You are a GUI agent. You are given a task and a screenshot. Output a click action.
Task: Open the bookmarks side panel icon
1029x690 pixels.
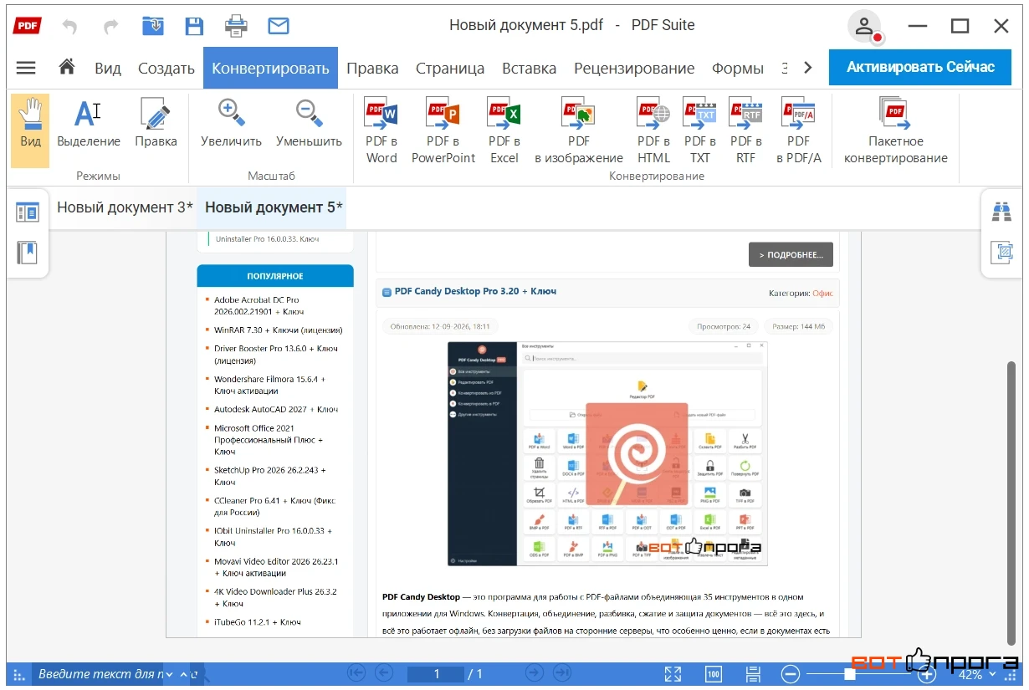tap(27, 253)
